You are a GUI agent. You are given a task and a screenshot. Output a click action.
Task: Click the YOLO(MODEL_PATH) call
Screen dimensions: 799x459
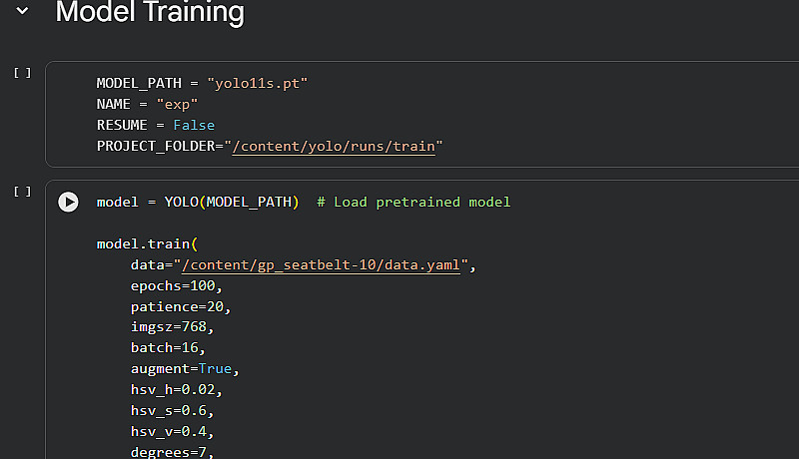click(x=232, y=202)
